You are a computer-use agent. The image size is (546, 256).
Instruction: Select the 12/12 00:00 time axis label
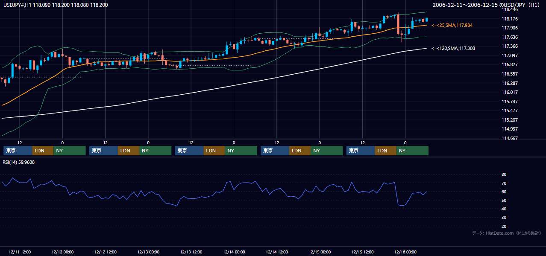[x=62, y=252]
